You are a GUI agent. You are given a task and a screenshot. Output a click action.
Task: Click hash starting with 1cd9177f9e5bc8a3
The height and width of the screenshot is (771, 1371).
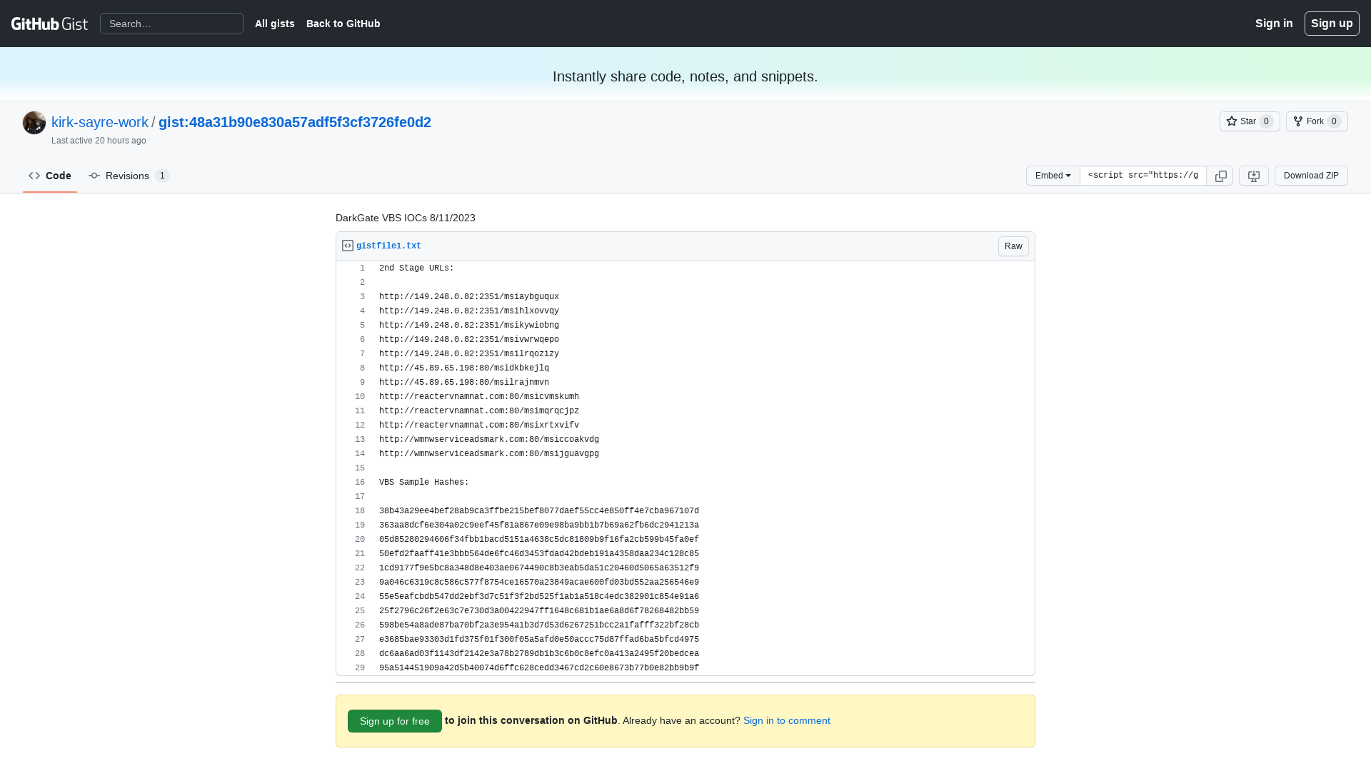point(539,568)
